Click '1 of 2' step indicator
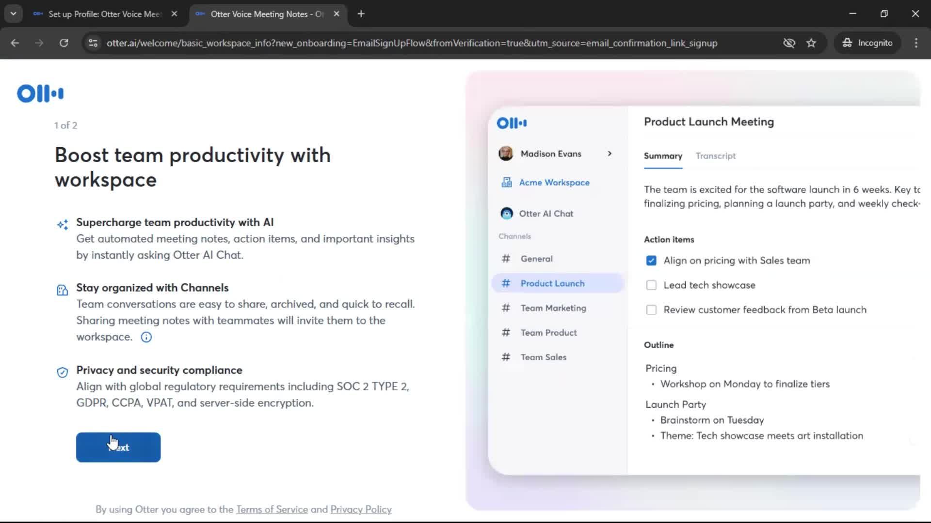 click(65, 125)
